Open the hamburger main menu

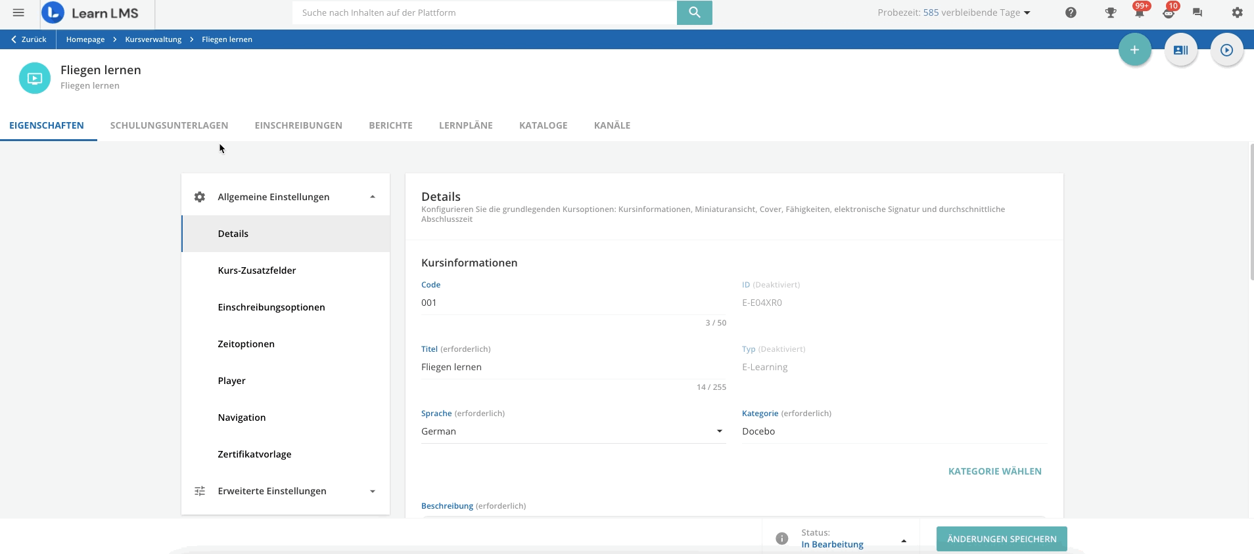click(x=18, y=12)
